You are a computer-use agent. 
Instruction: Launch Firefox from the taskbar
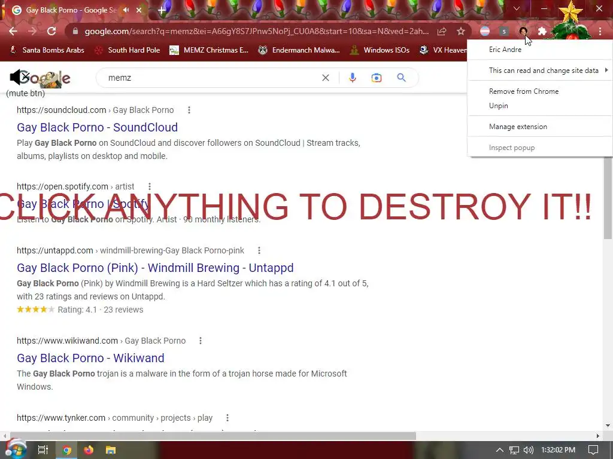tap(89, 450)
